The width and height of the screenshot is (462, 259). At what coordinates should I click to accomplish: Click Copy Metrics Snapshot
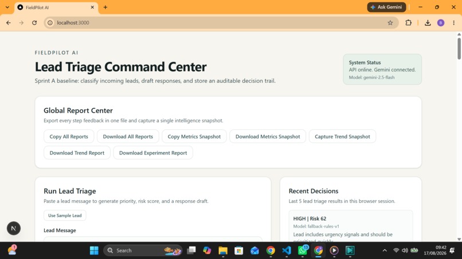tap(194, 137)
